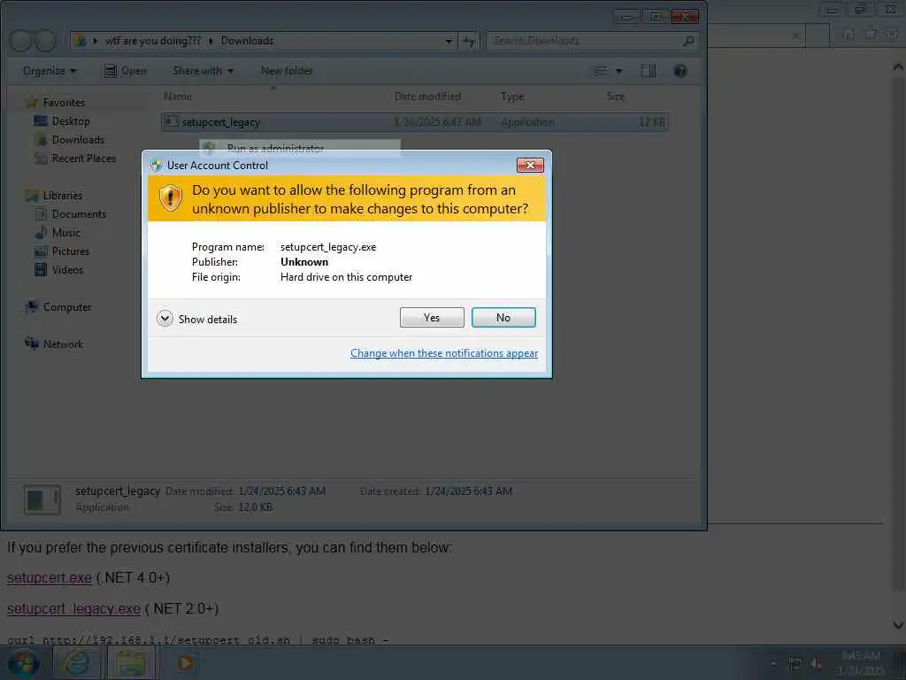Click browser home icon behind Explorer
906x680 pixels.
pos(848,34)
